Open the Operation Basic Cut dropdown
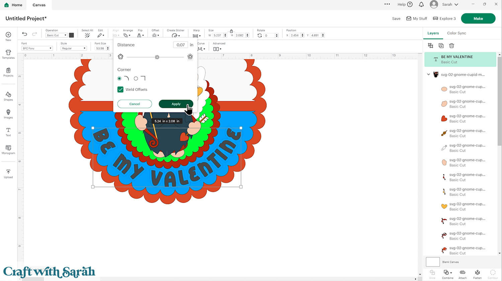Viewport: 502px width, 281px height. 56,35
